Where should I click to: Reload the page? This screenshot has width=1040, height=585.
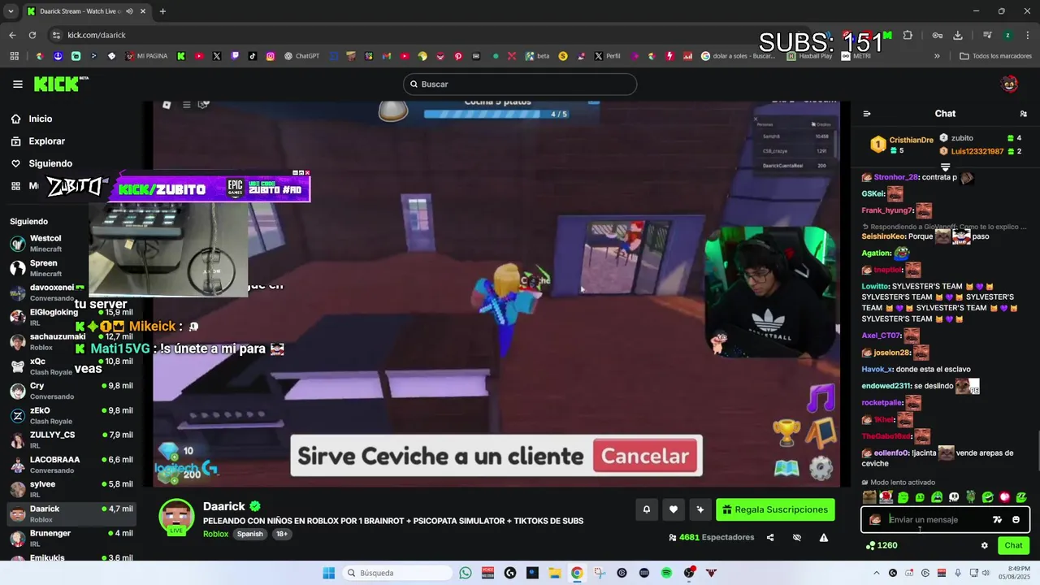click(x=32, y=35)
